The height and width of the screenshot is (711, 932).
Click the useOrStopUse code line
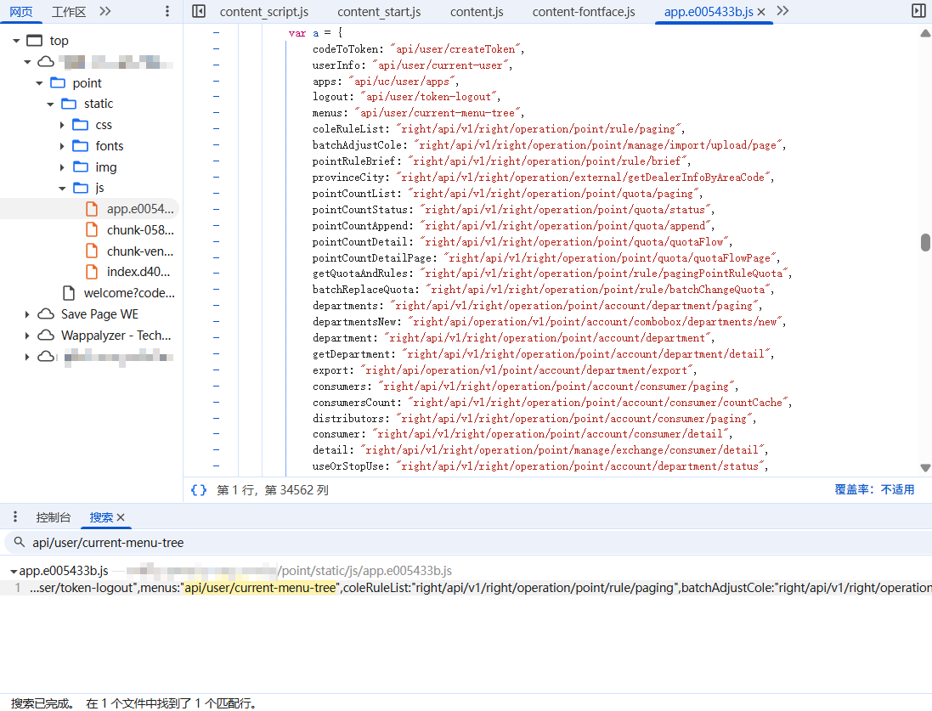(540, 466)
